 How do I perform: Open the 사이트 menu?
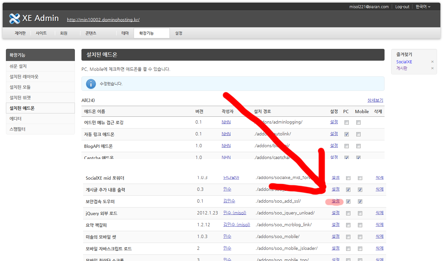point(41,33)
